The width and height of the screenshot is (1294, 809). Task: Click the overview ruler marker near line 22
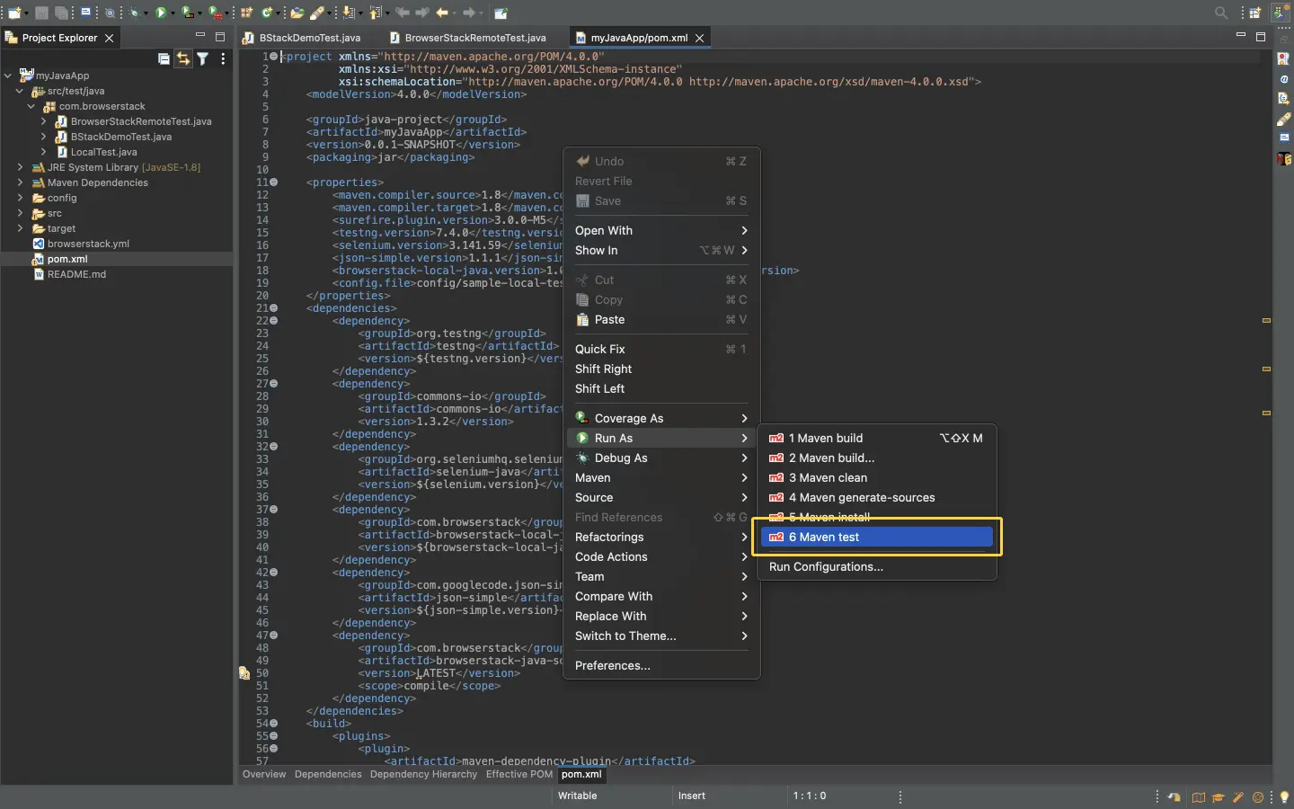[x=1266, y=320]
